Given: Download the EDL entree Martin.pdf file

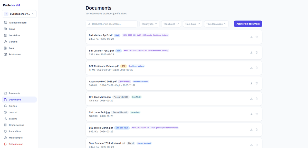Looking at the screenshot, I should tap(251, 130).
